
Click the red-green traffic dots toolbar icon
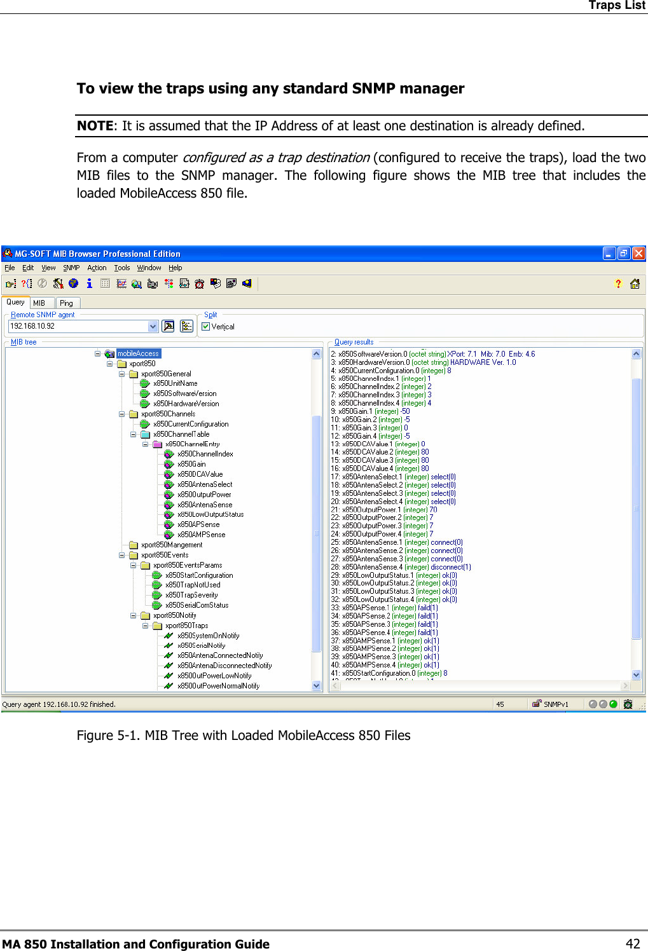pos(169,284)
